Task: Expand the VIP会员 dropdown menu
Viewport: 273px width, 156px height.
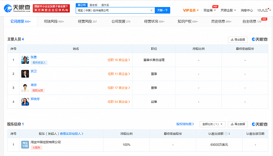Action: point(191,10)
